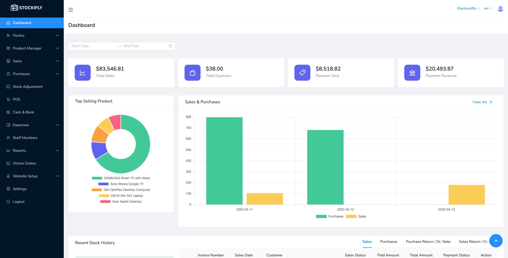Click the Staff Members sidebar icon
This screenshot has height=258, width=508.
coord(8,138)
